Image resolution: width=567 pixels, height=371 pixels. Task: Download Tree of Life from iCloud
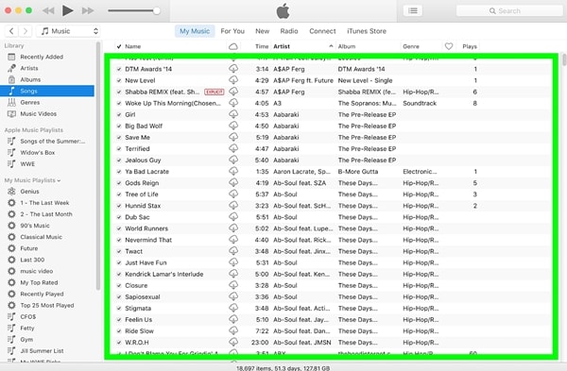coord(233,194)
